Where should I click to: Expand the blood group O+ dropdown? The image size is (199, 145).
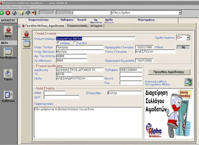coord(188,37)
